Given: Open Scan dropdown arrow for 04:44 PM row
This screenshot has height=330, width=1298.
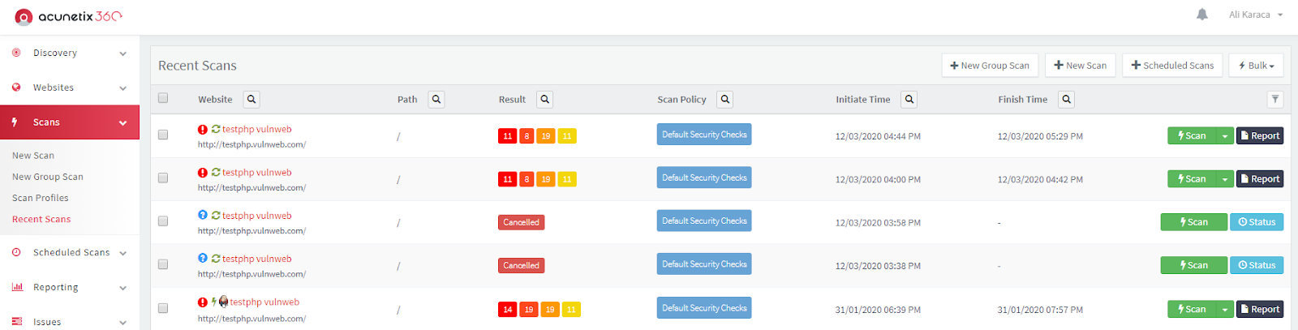Looking at the screenshot, I should (1224, 136).
